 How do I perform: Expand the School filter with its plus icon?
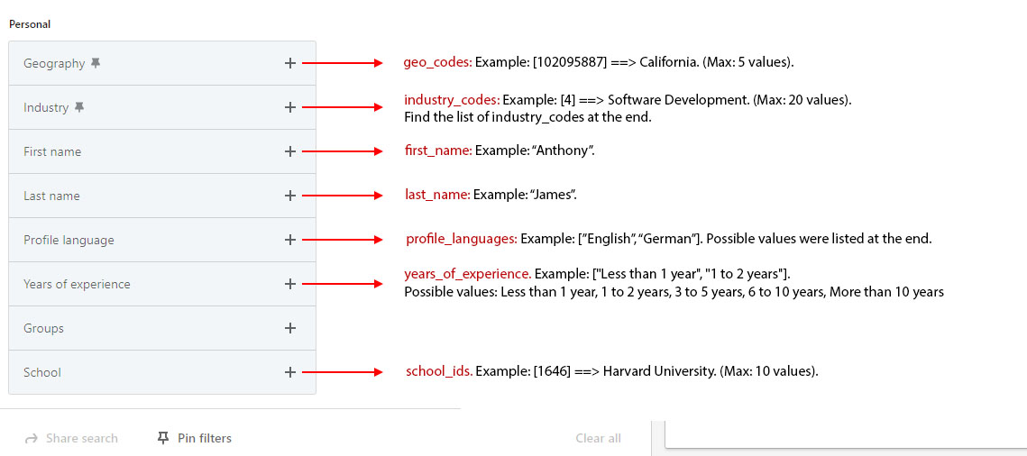click(289, 372)
